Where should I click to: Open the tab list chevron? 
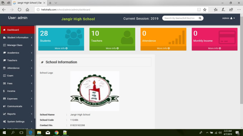pyautogui.click(x=56, y=3)
